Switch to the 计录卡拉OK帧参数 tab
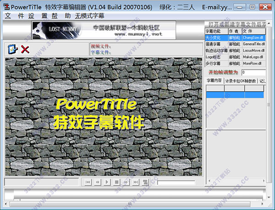This screenshot has width=275, height=210. [241, 81]
